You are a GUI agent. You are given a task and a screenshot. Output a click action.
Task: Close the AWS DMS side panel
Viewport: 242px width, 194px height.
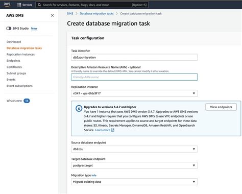tap(52, 15)
